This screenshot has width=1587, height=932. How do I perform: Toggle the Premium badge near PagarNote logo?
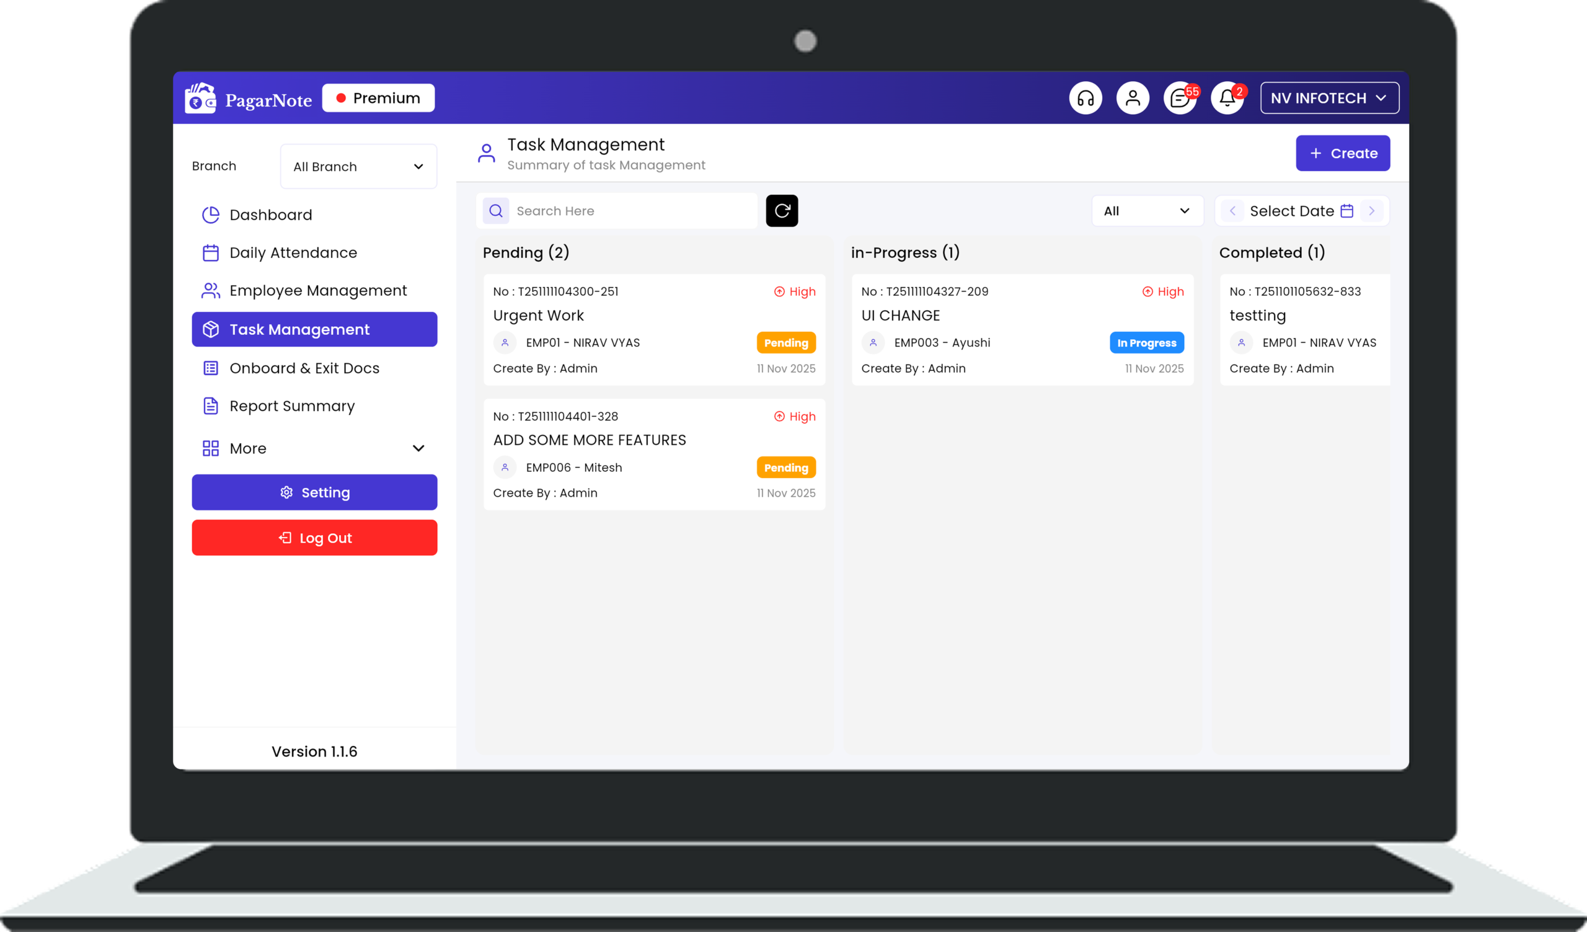point(378,97)
